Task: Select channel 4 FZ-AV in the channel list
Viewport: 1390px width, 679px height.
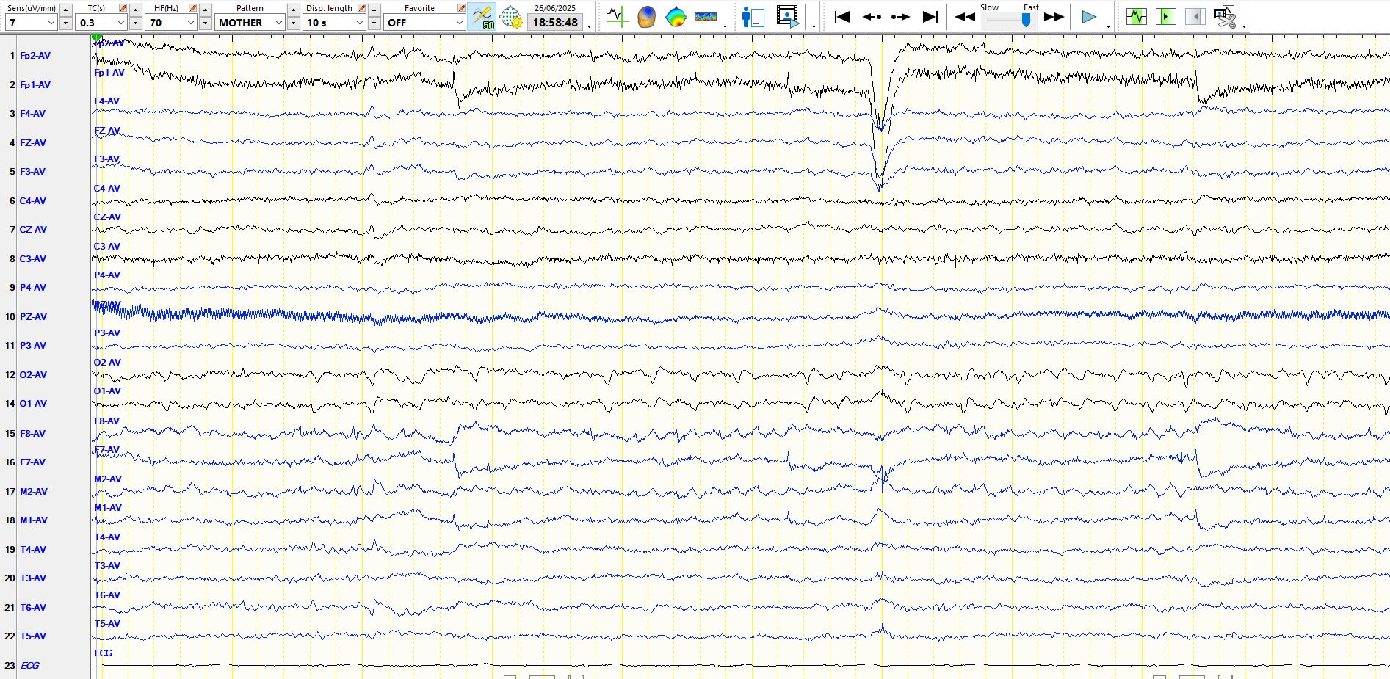Action: (x=32, y=143)
